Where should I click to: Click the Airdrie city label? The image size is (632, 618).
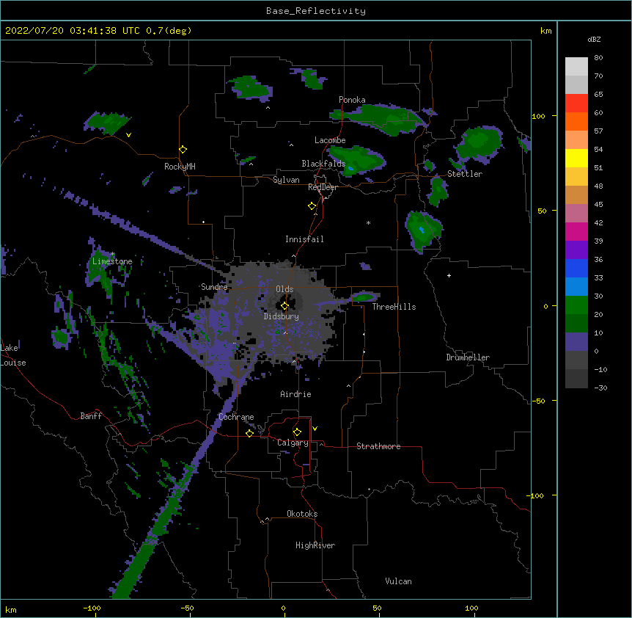295,394
